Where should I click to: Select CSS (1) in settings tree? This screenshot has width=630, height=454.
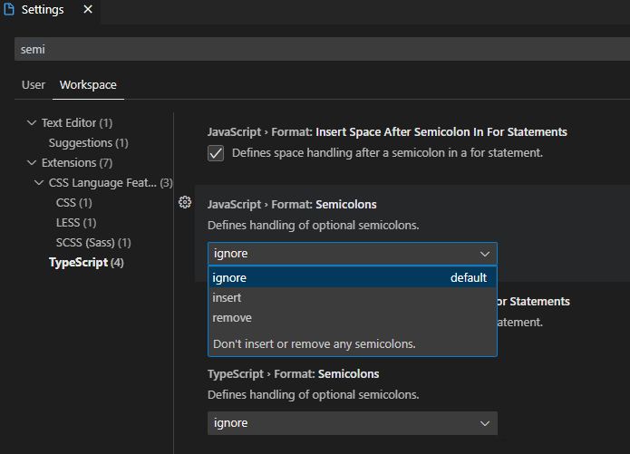(73, 203)
